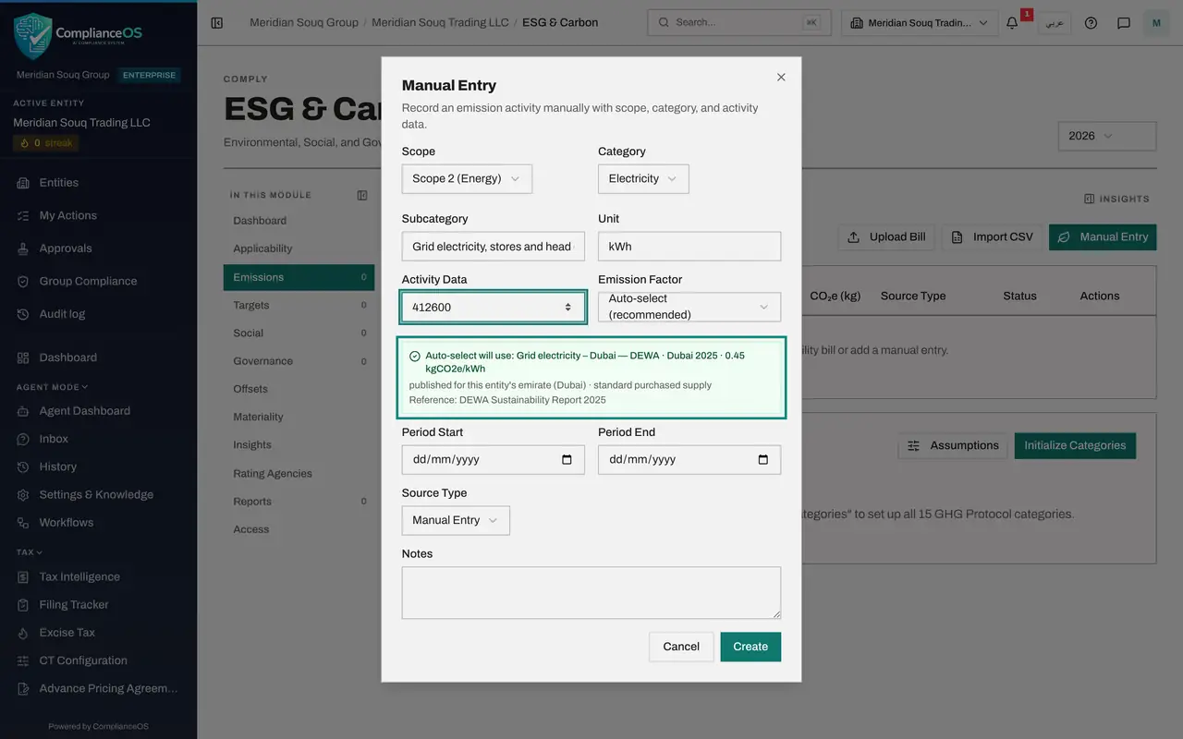The height and width of the screenshot is (739, 1183).
Task: Click the Notes text area
Action: pos(591,592)
